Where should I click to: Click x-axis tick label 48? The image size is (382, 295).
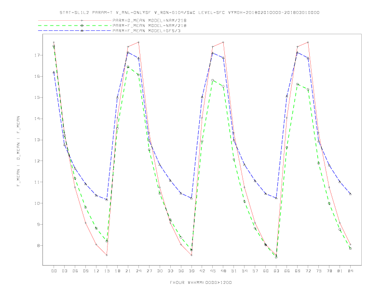[223, 271]
